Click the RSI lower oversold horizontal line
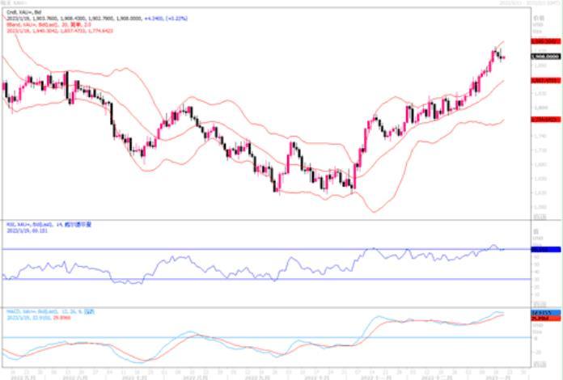 (x=243, y=279)
